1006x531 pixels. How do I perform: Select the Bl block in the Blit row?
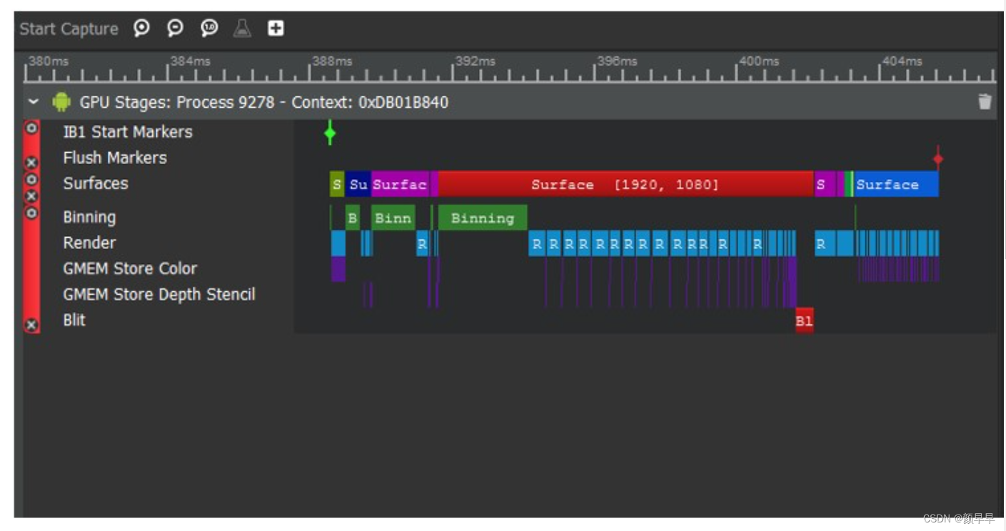point(803,321)
